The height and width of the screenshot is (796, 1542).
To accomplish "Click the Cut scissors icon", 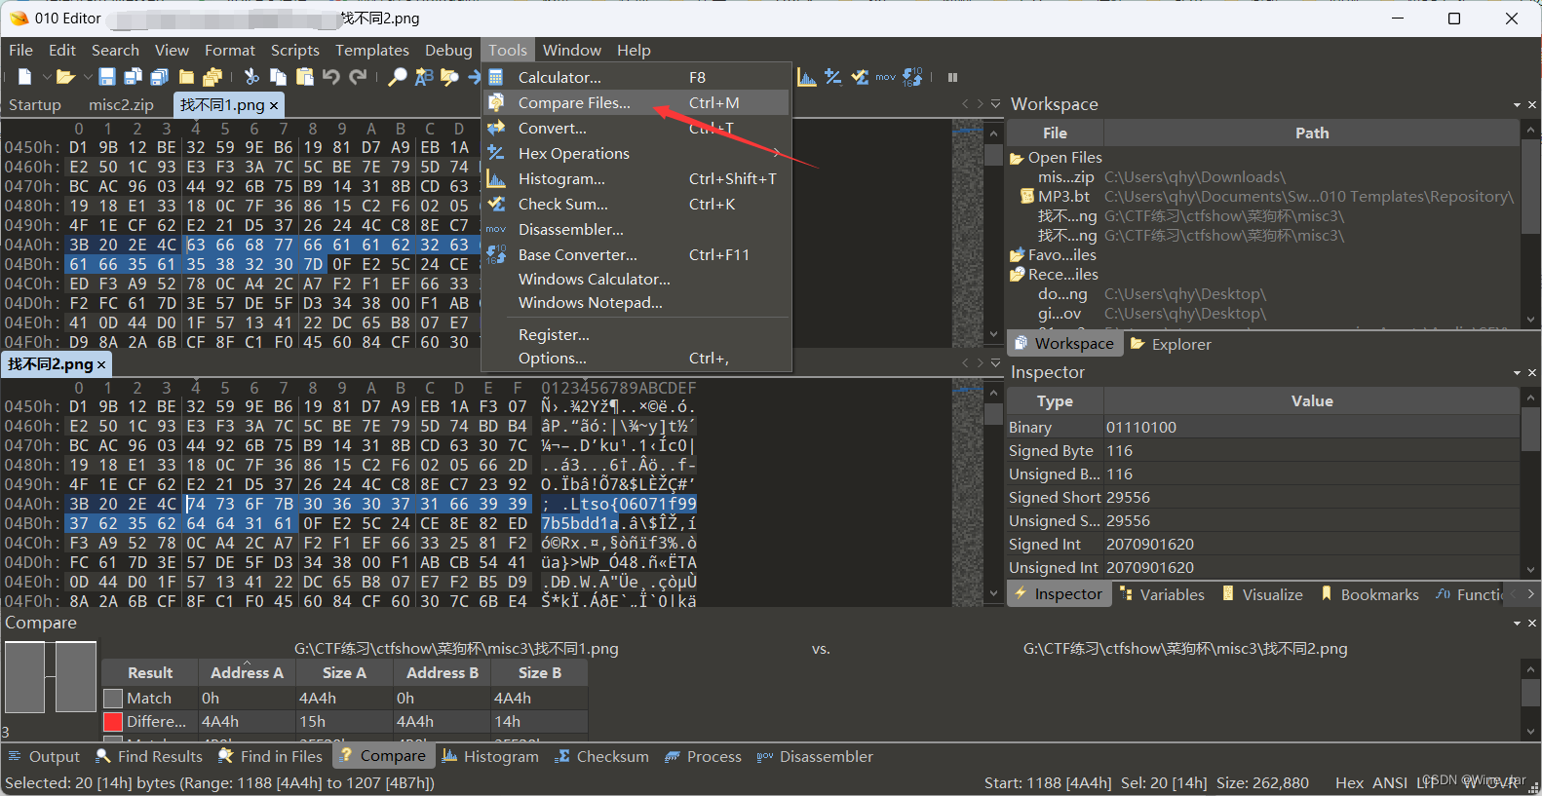I will pyautogui.click(x=251, y=77).
